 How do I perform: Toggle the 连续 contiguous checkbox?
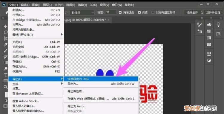(x=139, y=12)
